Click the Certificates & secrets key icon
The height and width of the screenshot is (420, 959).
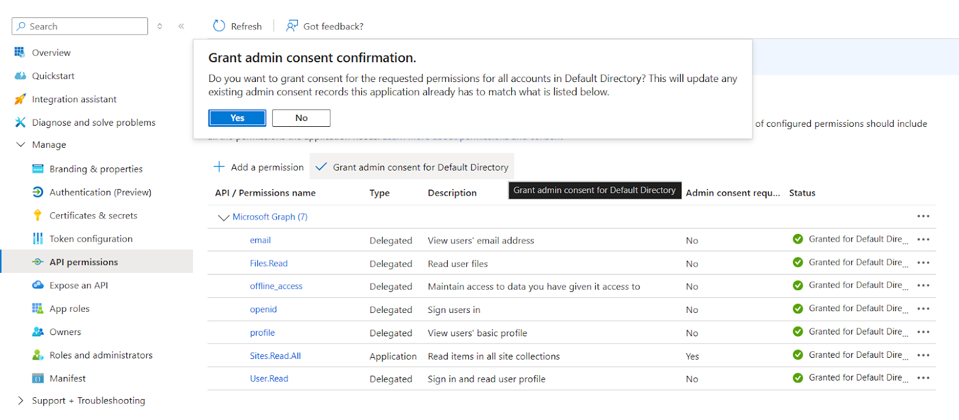tap(38, 215)
